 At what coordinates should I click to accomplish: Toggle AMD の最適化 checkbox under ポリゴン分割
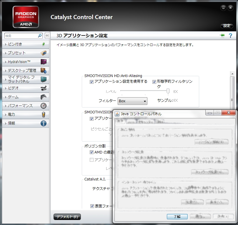[91, 152]
